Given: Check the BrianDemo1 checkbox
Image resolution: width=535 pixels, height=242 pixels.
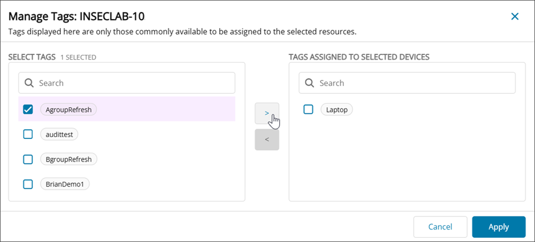Looking at the screenshot, I should 28,184.
